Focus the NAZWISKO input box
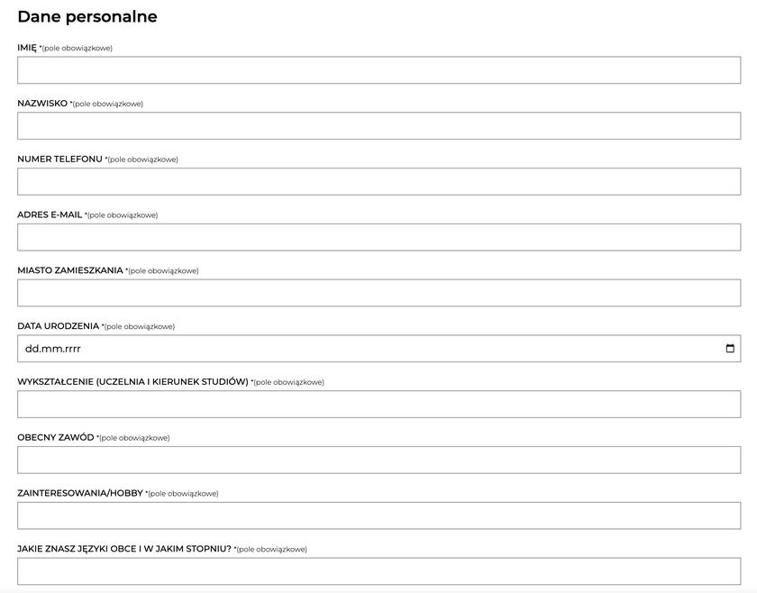The width and height of the screenshot is (757, 593). pos(378,126)
